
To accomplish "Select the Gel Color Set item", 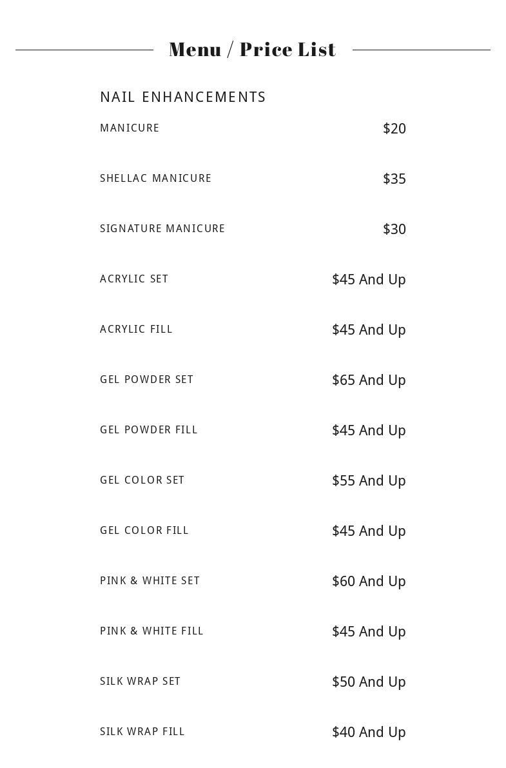I will pos(142,480).
